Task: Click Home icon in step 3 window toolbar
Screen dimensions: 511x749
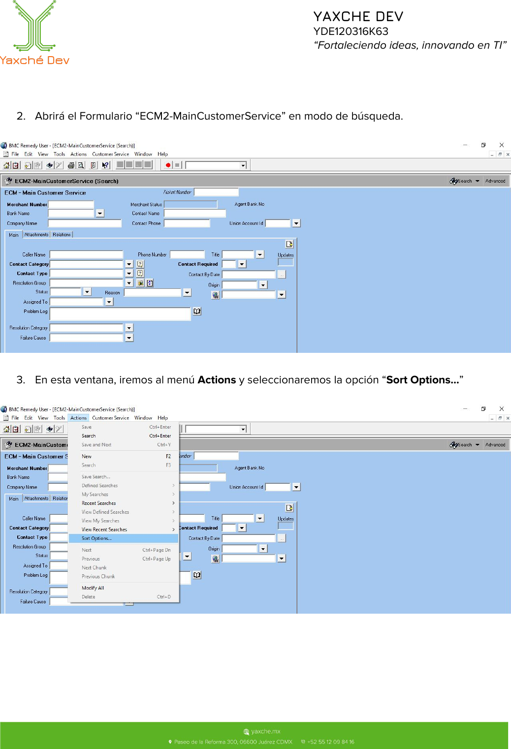Action: click(7, 429)
